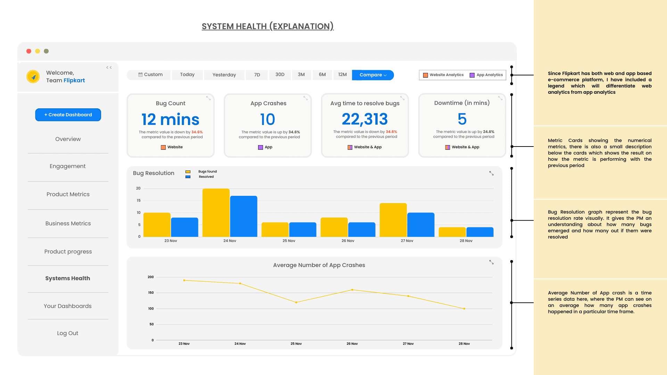
Task: Select the 3M range
Action: click(x=301, y=75)
